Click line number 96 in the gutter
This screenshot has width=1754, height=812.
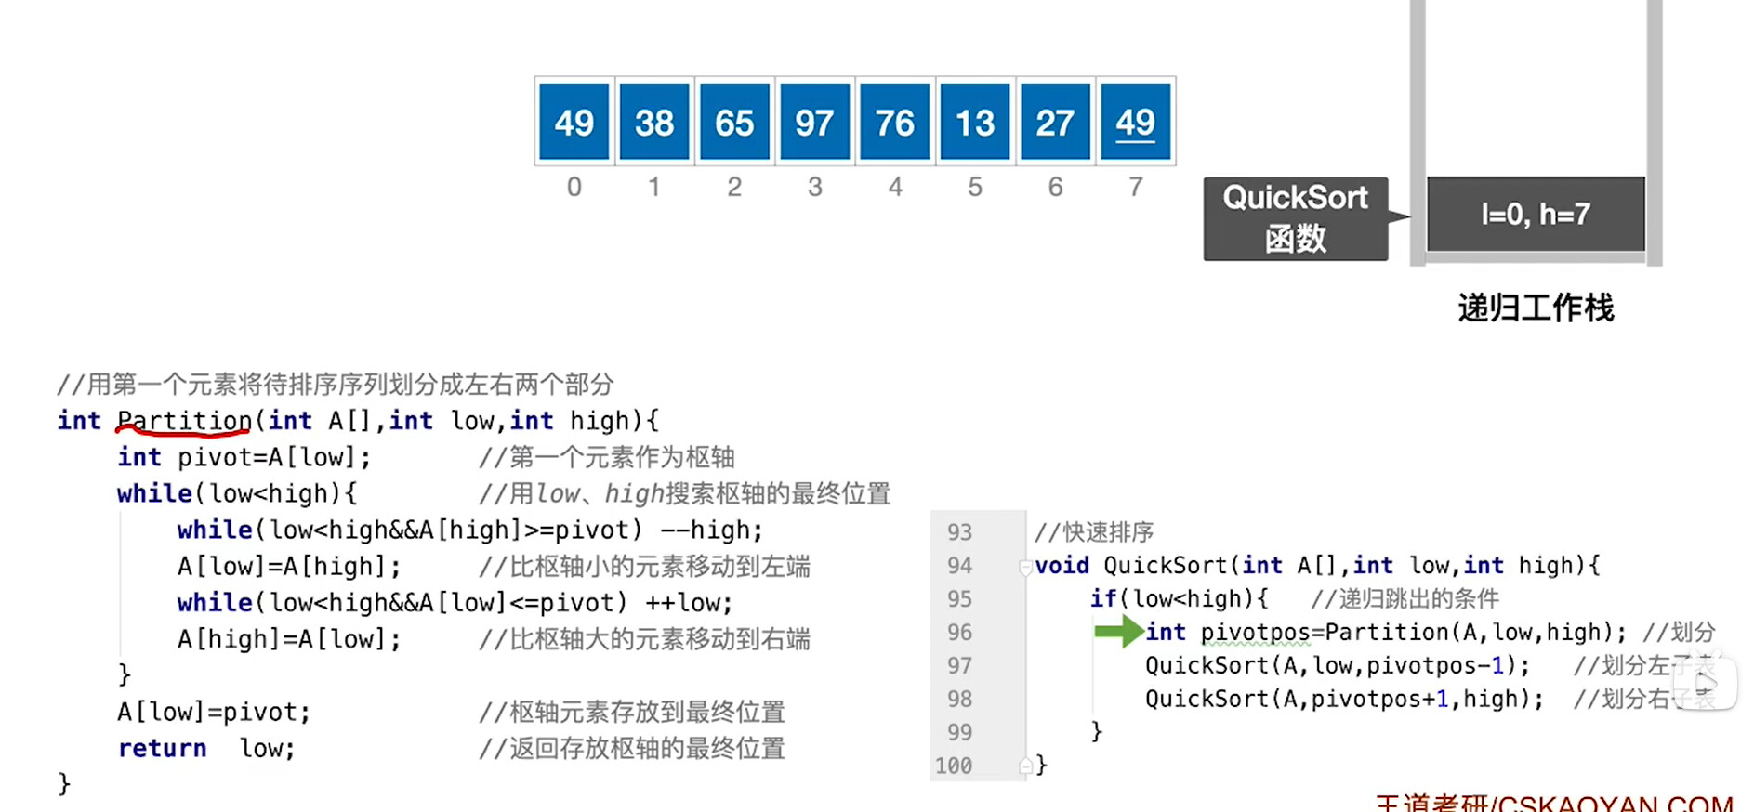coord(959,633)
